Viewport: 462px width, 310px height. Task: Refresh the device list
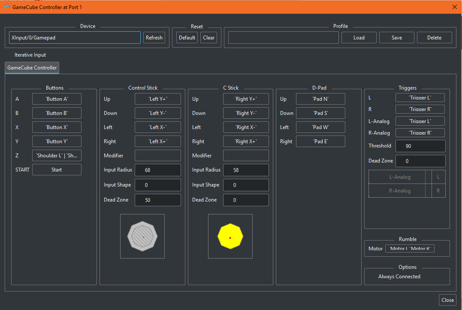point(154,38)
